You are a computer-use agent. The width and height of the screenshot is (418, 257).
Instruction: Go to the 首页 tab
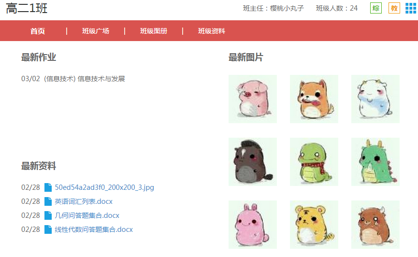click(38, 31)
